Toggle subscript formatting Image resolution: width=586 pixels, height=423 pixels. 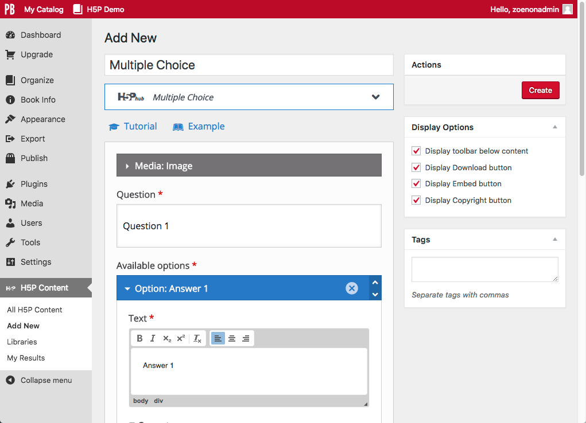tap(166, 338)
